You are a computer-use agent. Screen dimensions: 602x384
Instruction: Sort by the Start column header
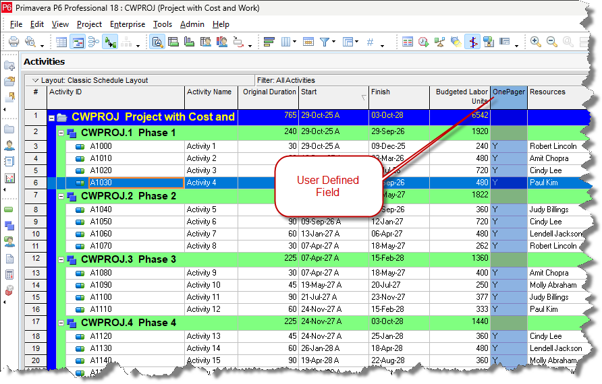click(x=333, y=97)
